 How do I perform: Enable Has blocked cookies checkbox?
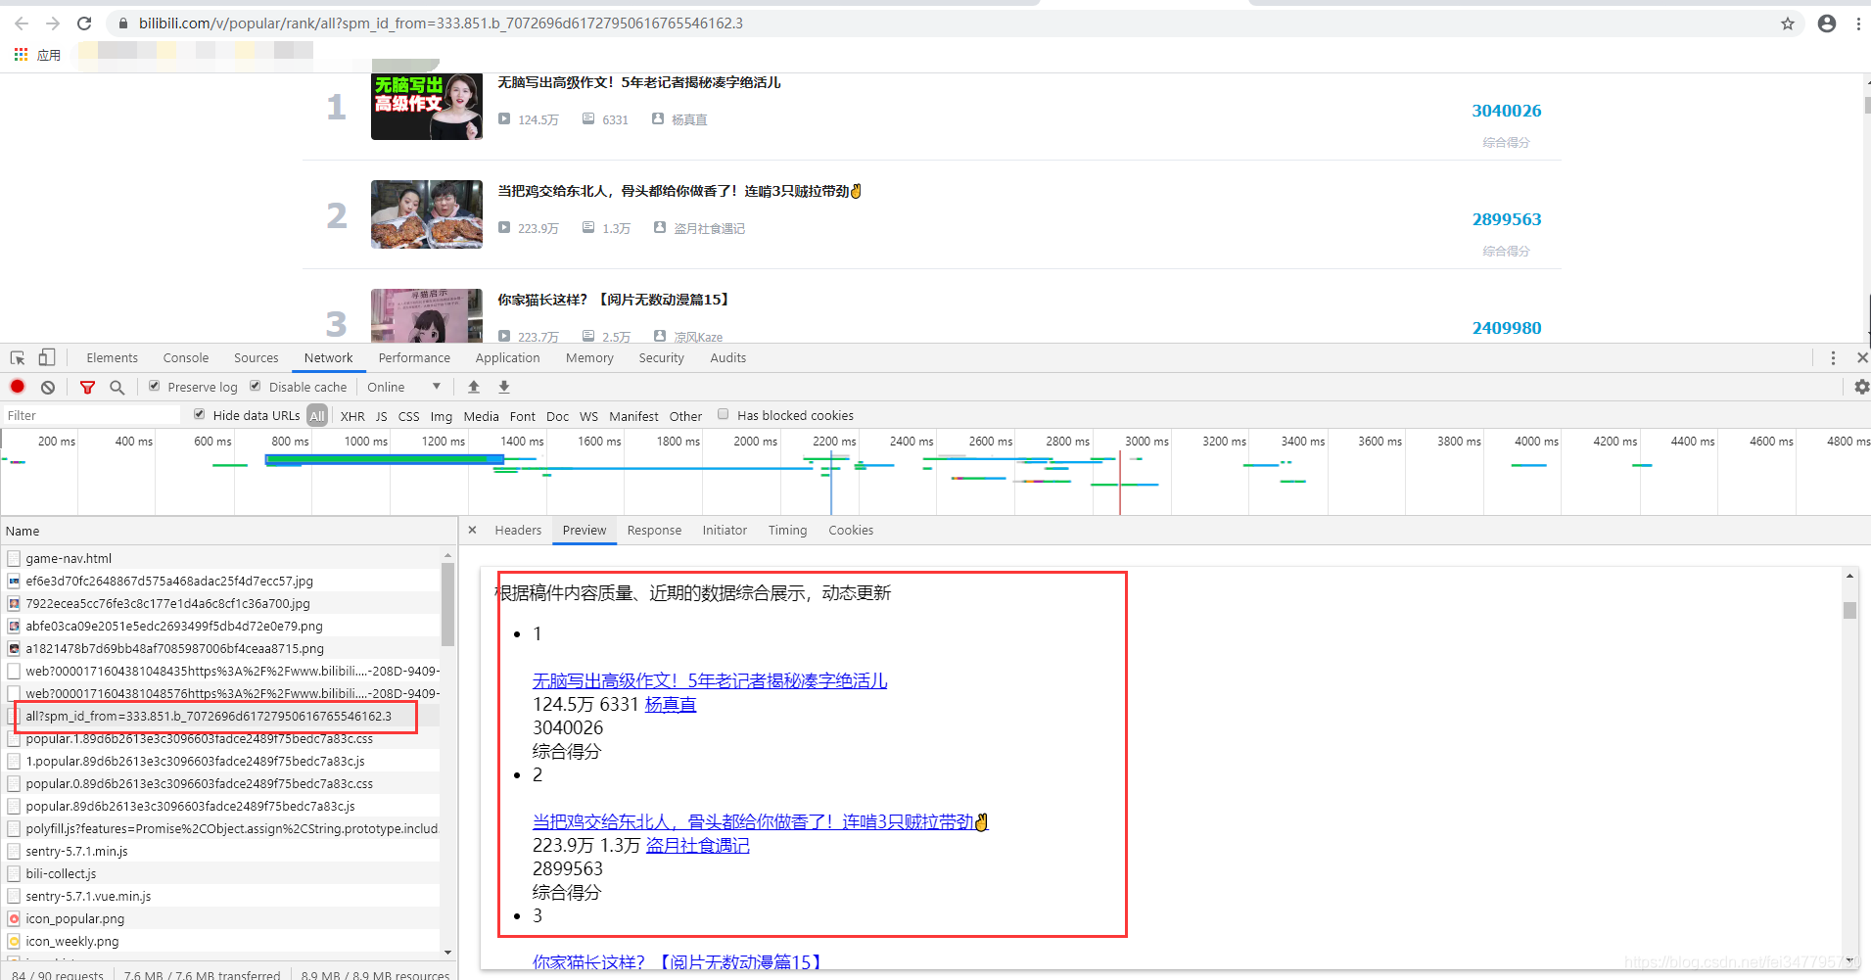click(724, 414)
